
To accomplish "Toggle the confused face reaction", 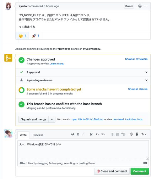I will click(x=22, y=36).
